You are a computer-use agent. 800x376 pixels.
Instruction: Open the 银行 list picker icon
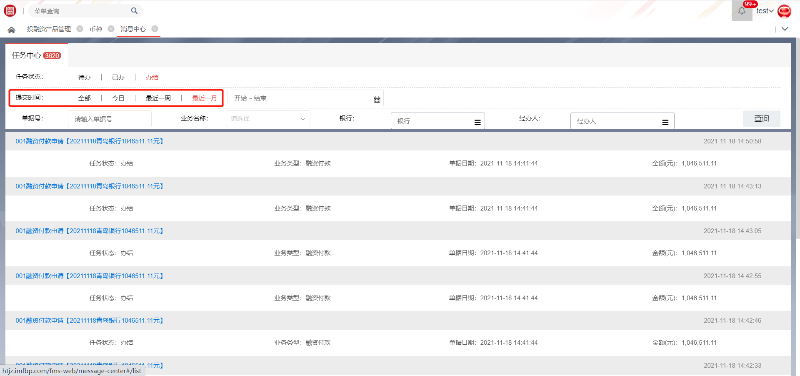477,122
